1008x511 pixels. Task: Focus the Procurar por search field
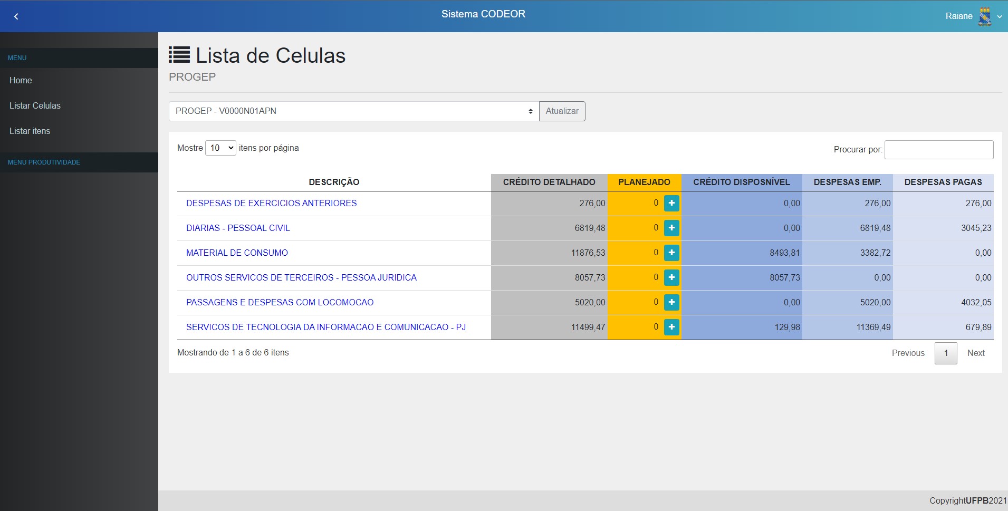pos(938,150)
